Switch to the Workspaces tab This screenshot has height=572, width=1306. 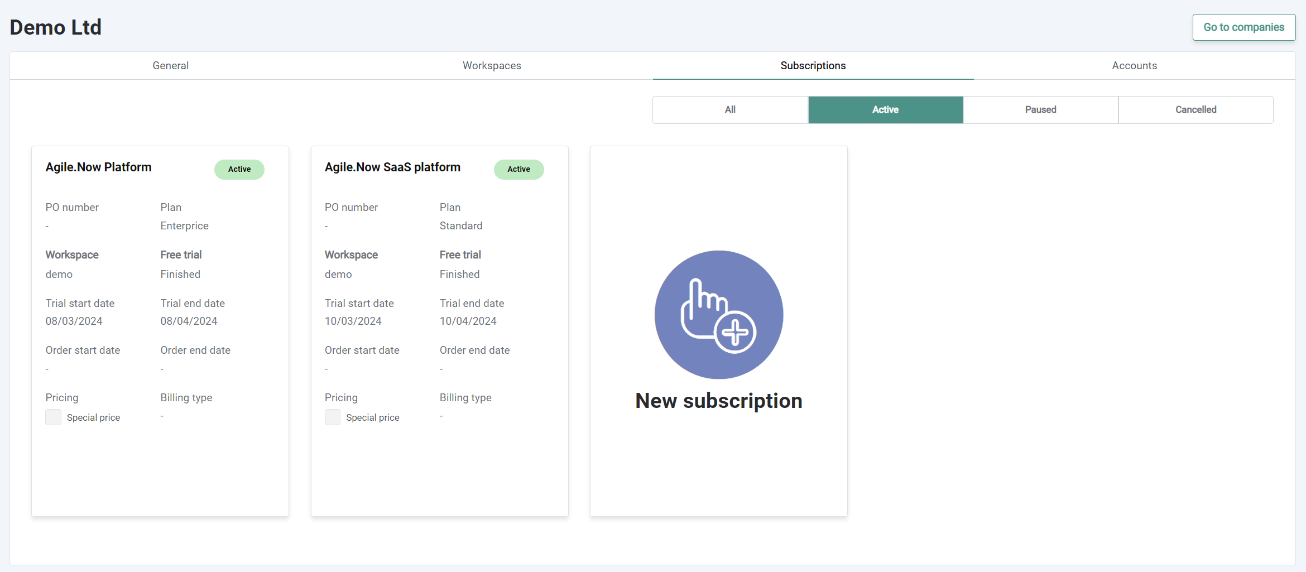[x=492, y=66]
